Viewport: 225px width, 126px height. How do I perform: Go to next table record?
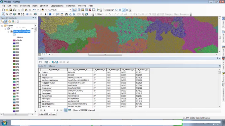click(x=58, y=110)
